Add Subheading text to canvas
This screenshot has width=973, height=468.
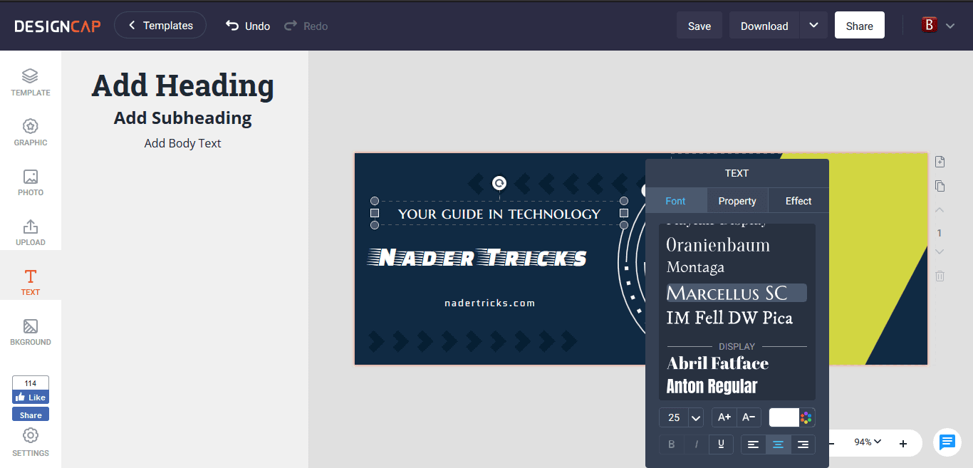point(183,118)
